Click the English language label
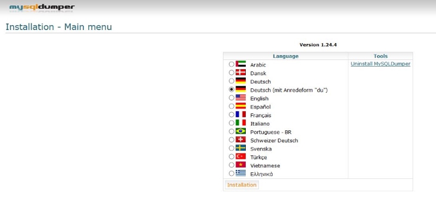Image resolution: width=436 pixels, height=210 pixels. (x=259, y=99)
